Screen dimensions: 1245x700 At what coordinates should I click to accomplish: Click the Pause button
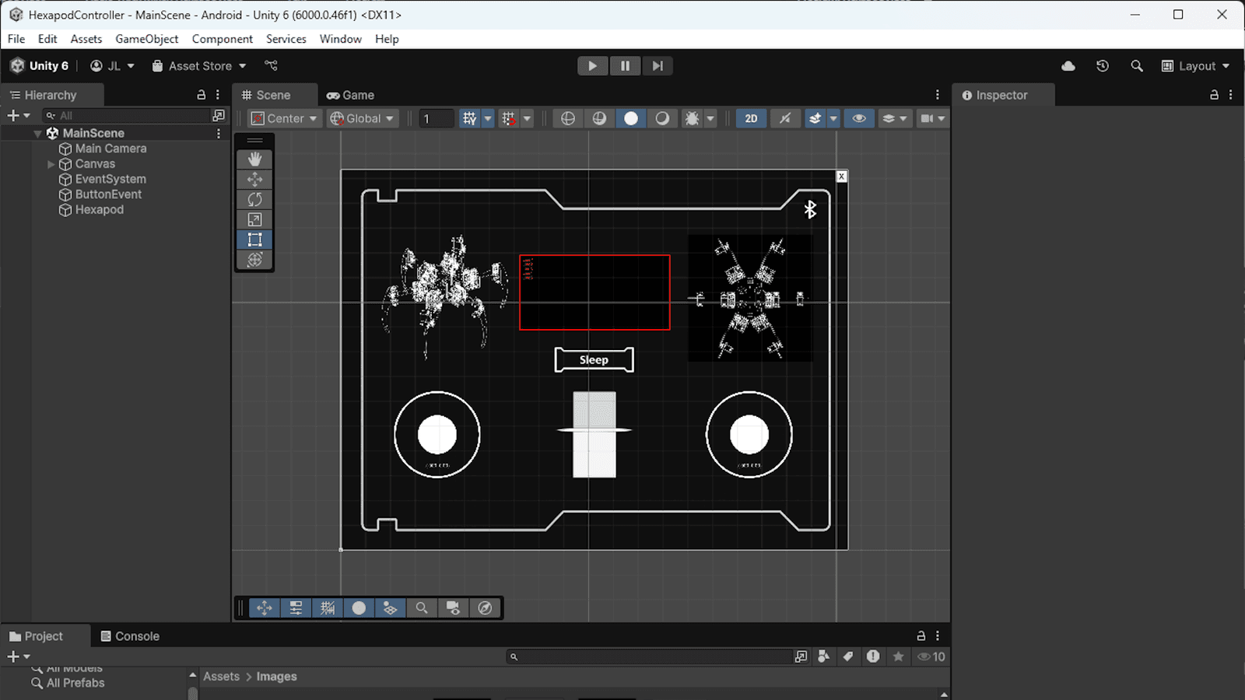click(625, 66)
